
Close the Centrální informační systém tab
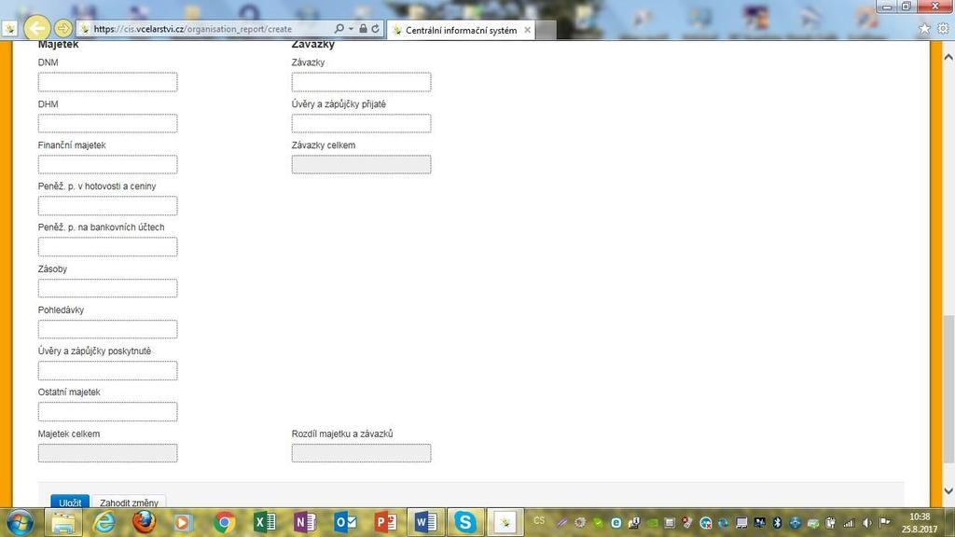click(x=528, y=30)
